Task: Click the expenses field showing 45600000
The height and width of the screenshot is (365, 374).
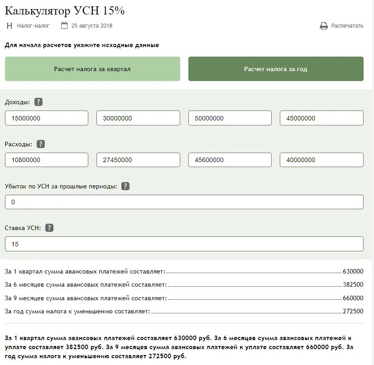Action: tap(230, 160)
